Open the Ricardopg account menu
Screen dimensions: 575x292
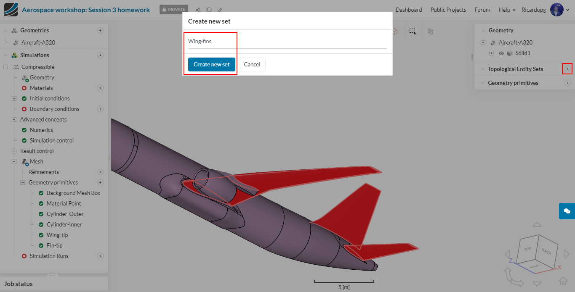534,10
